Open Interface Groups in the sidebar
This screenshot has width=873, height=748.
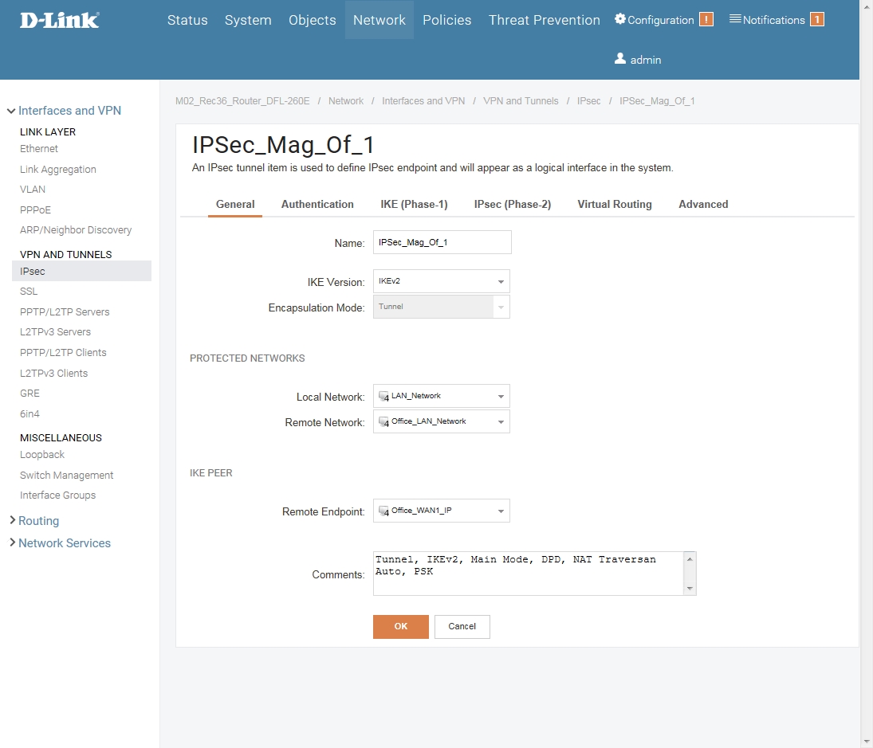click(58, 495)
